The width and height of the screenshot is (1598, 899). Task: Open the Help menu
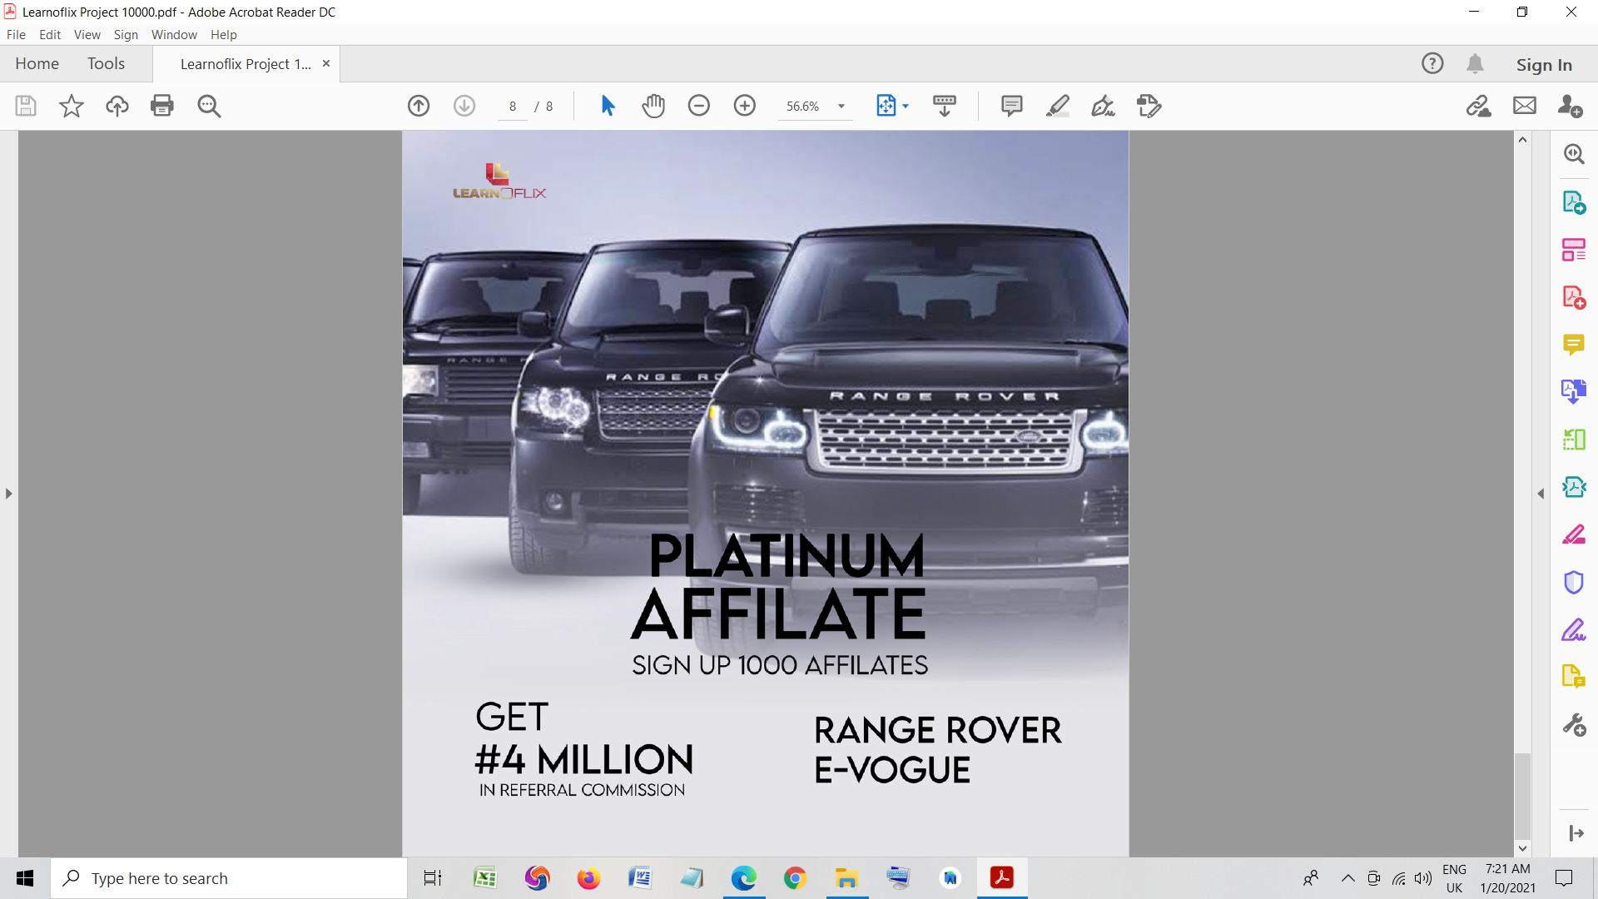(x=224, y=34)
